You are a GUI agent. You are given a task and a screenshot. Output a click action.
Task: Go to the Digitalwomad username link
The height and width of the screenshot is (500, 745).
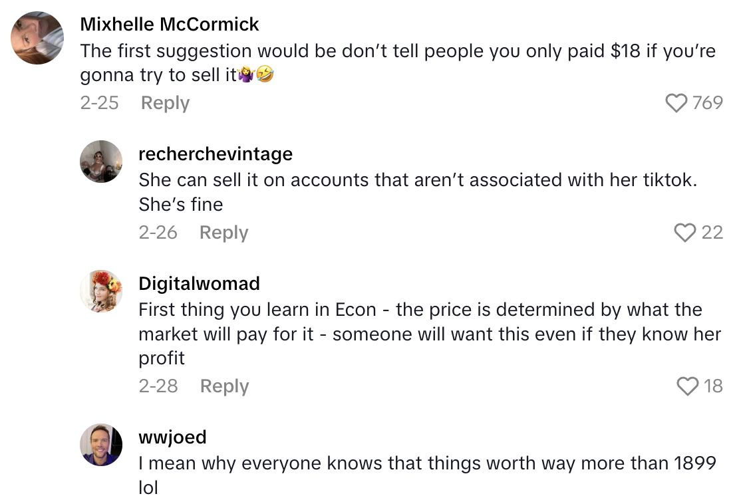(x=199, y=284)
